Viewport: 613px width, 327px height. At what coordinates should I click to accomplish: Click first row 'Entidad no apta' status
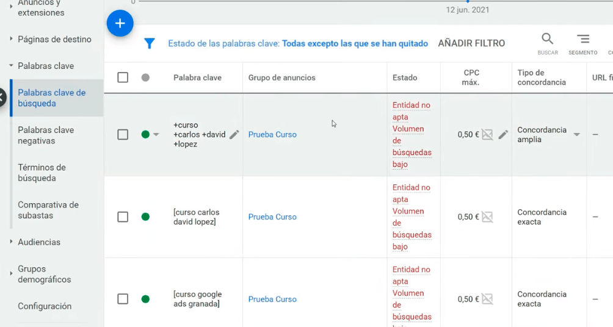point(412,111)
